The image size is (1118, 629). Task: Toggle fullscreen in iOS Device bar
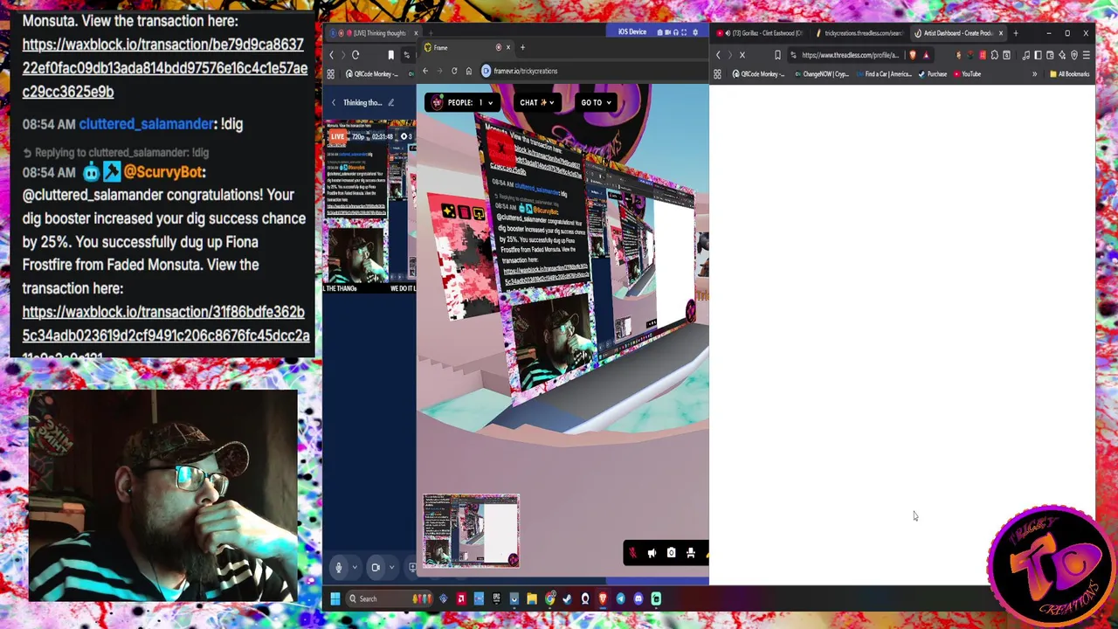coord(684,32)
